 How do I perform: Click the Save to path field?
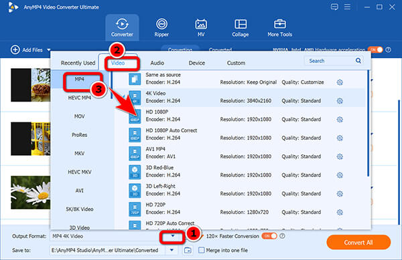(x=108, y=250)
